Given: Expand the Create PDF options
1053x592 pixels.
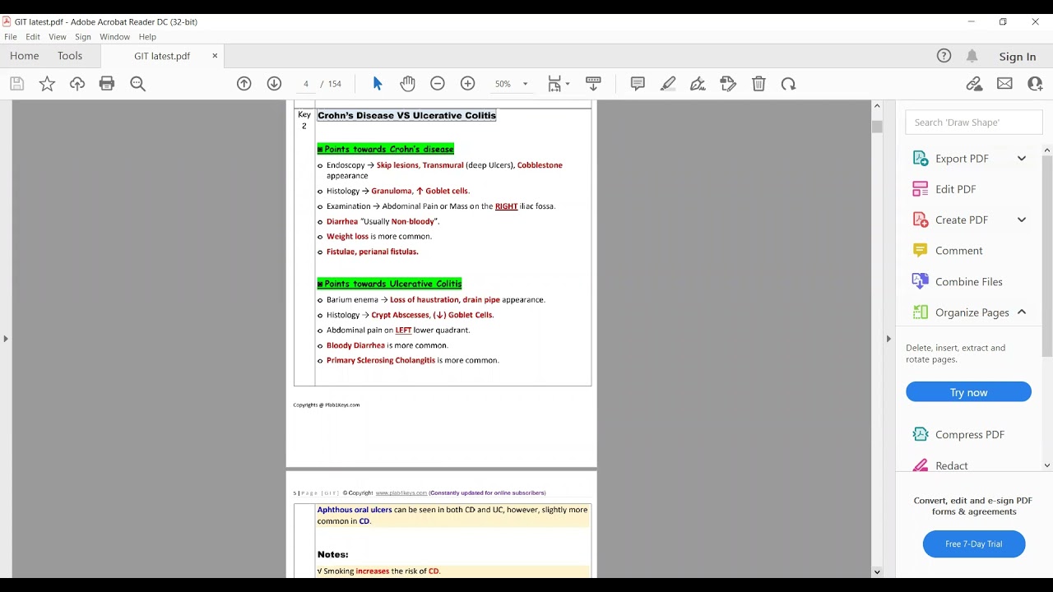Looking at the screenshot, I should tap(1022, 220).
